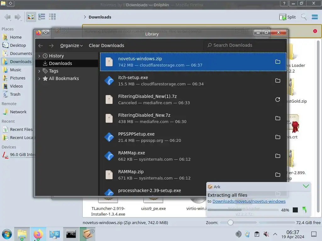Click the Search Downloads field

244,45
